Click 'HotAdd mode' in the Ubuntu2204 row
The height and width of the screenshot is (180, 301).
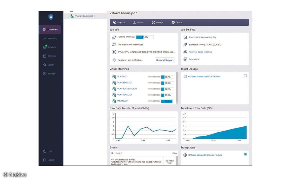(154, 101)
